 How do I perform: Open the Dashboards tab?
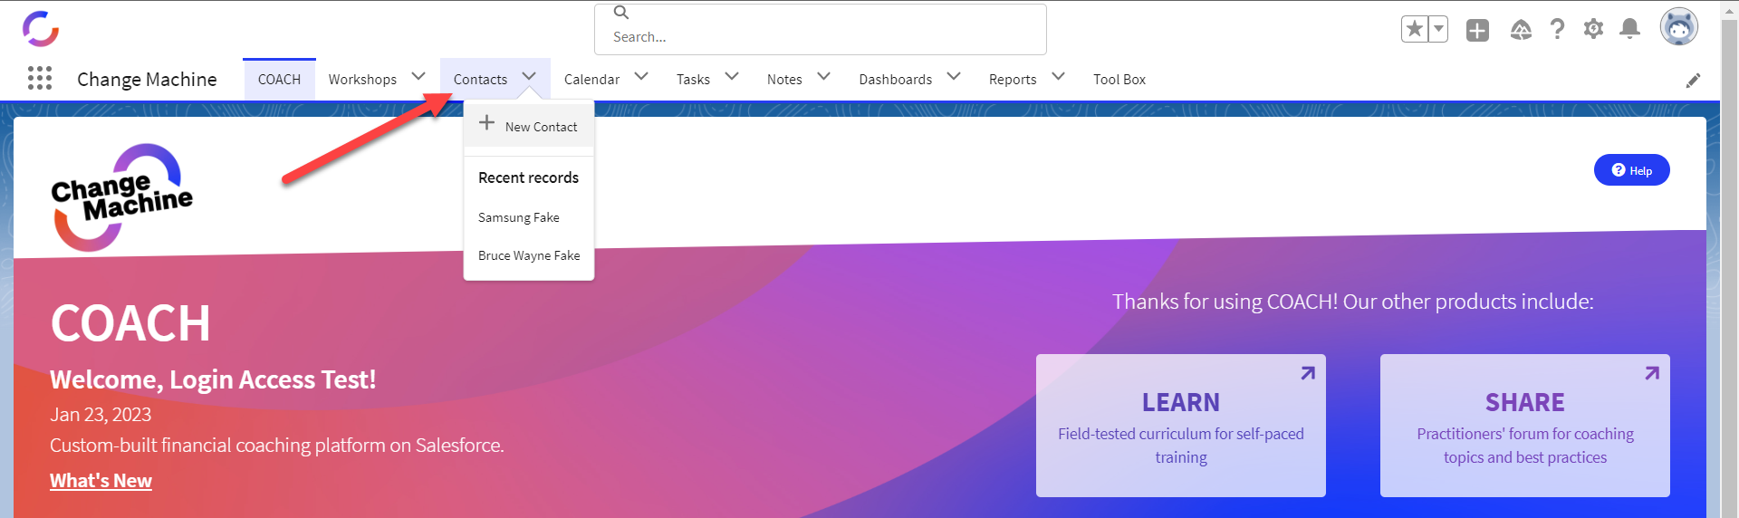click(x=895, y=80)
